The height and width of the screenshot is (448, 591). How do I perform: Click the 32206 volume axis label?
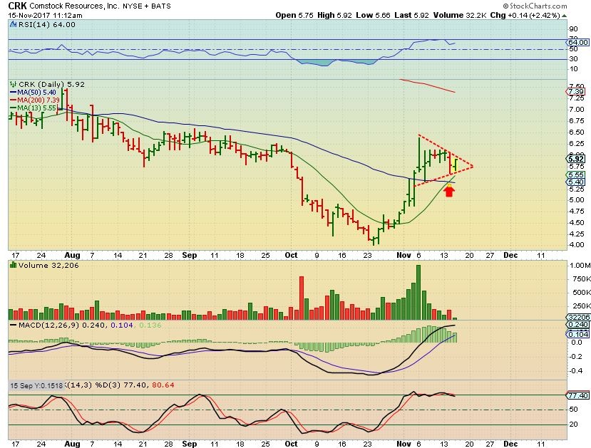577,317
